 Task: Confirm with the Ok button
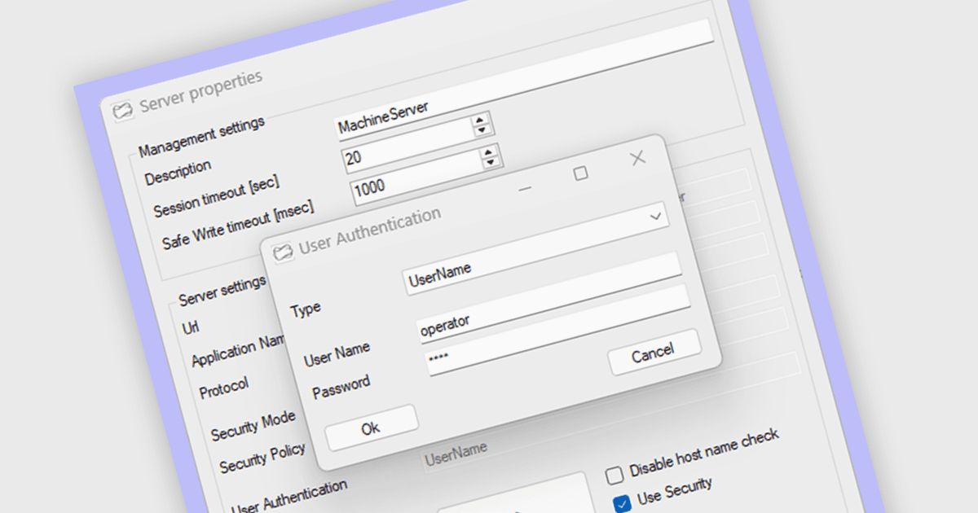tap(371, 427)
